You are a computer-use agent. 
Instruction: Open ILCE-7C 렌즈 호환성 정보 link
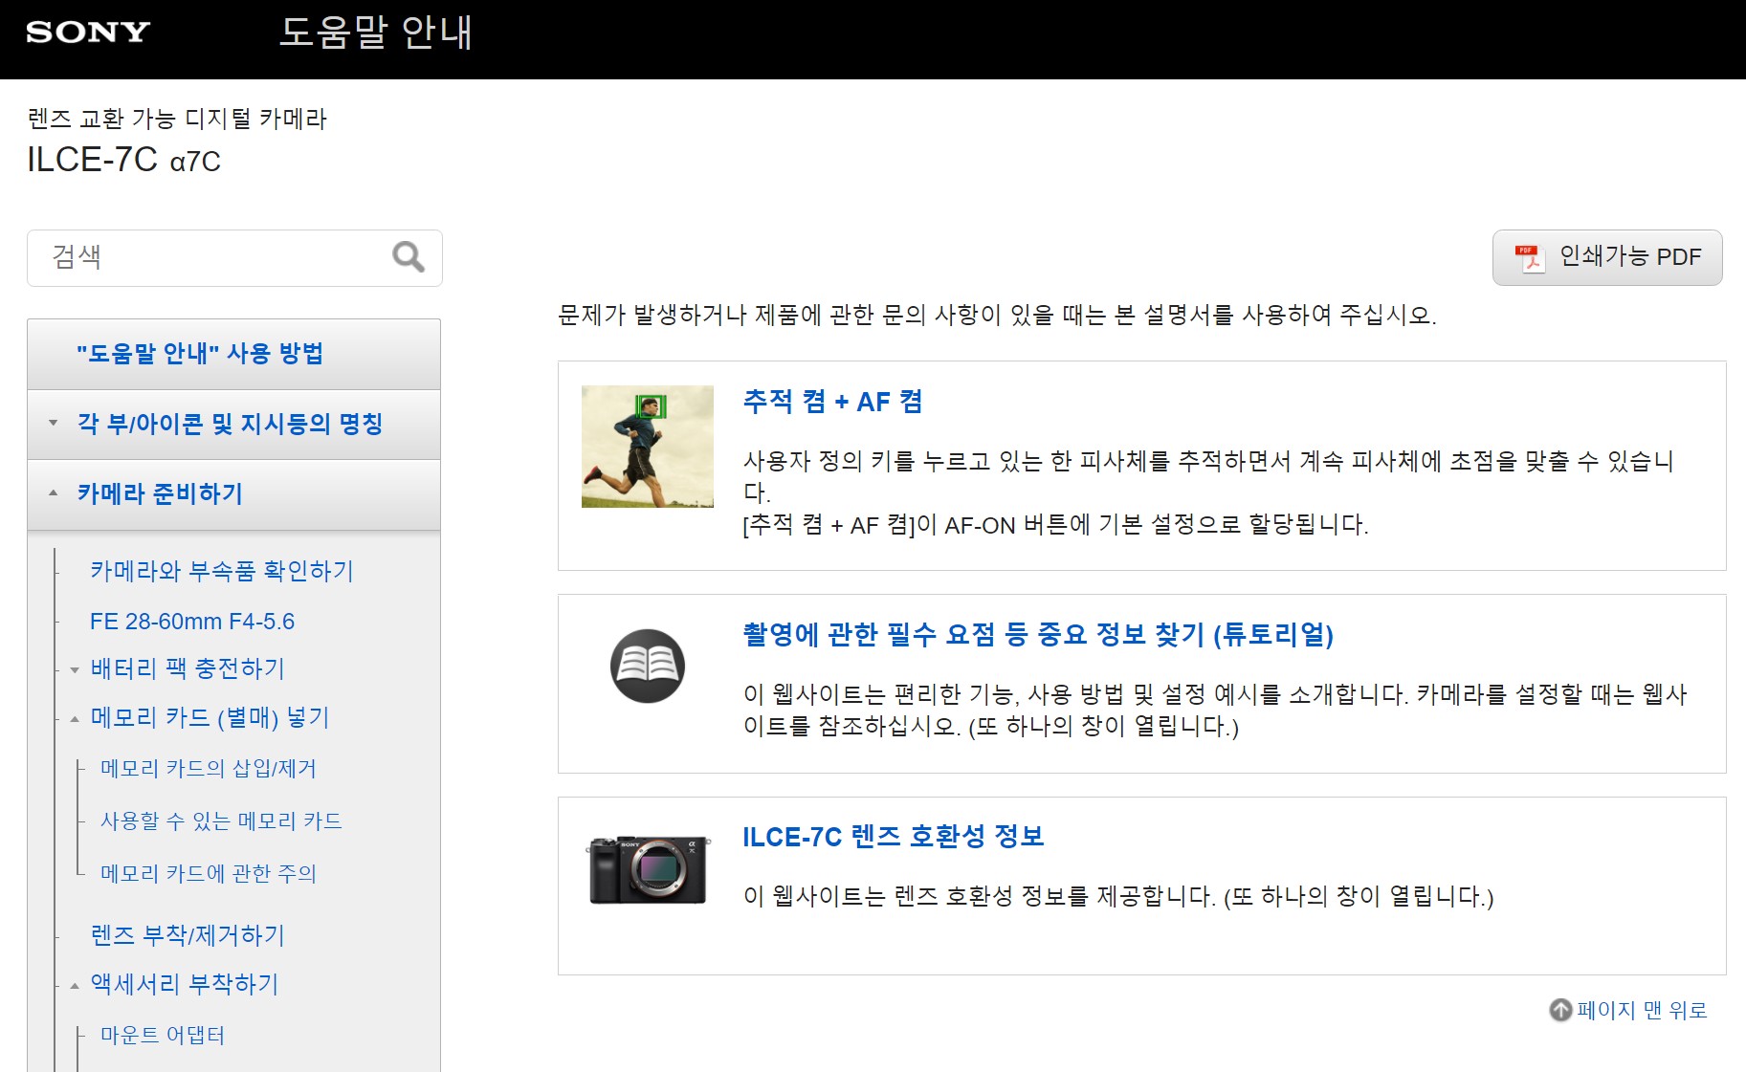click(893, 837)
